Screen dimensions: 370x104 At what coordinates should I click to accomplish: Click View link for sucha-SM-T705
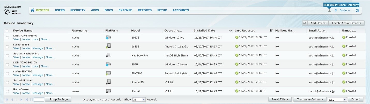coord(16,75)
